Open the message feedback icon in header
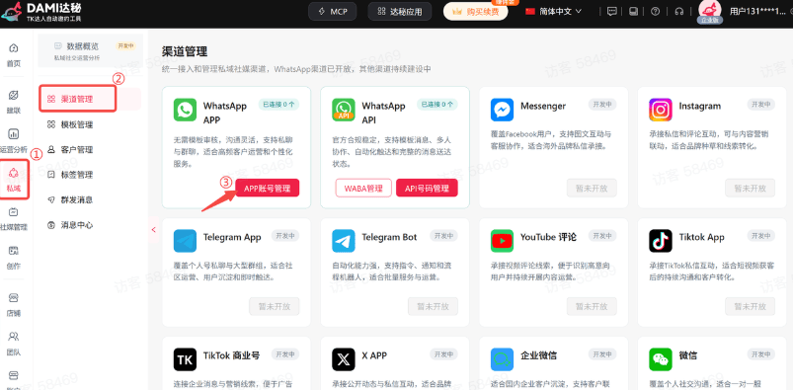 612,12
